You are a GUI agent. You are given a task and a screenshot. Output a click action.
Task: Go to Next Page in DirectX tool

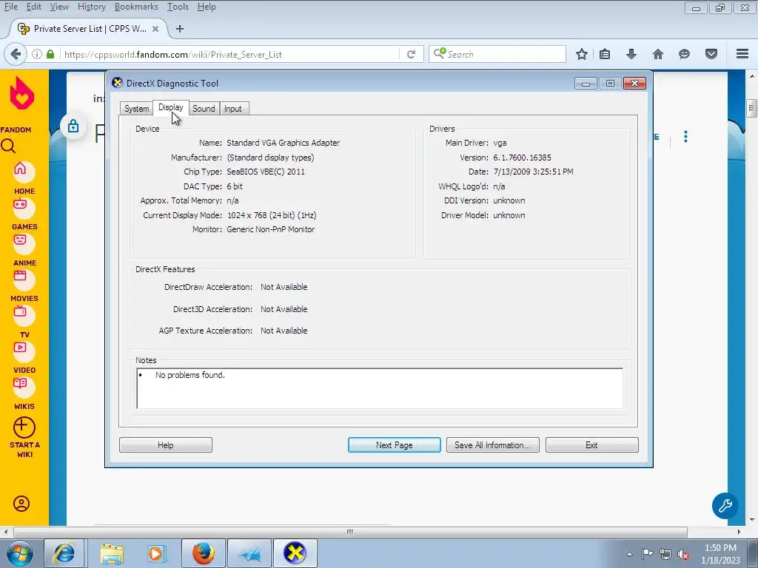click(x=394, y=444)
